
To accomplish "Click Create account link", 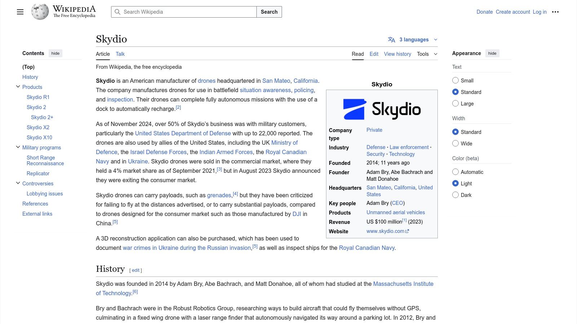I will pyautogui.click(x=513, y=12).
